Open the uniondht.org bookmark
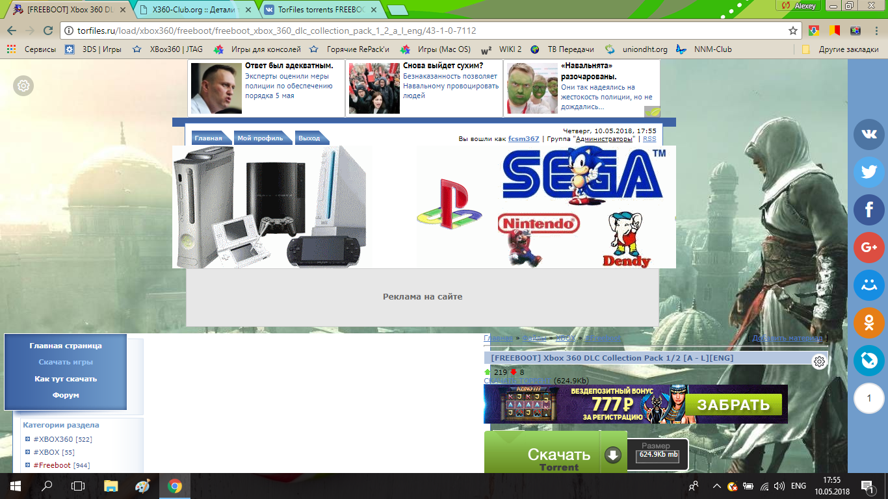888x499 pixels. tap(637, 49)
